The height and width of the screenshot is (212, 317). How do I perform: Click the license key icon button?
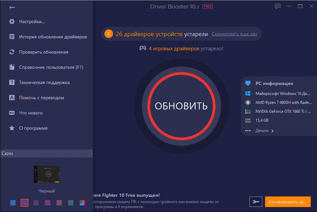coord(256,202)
